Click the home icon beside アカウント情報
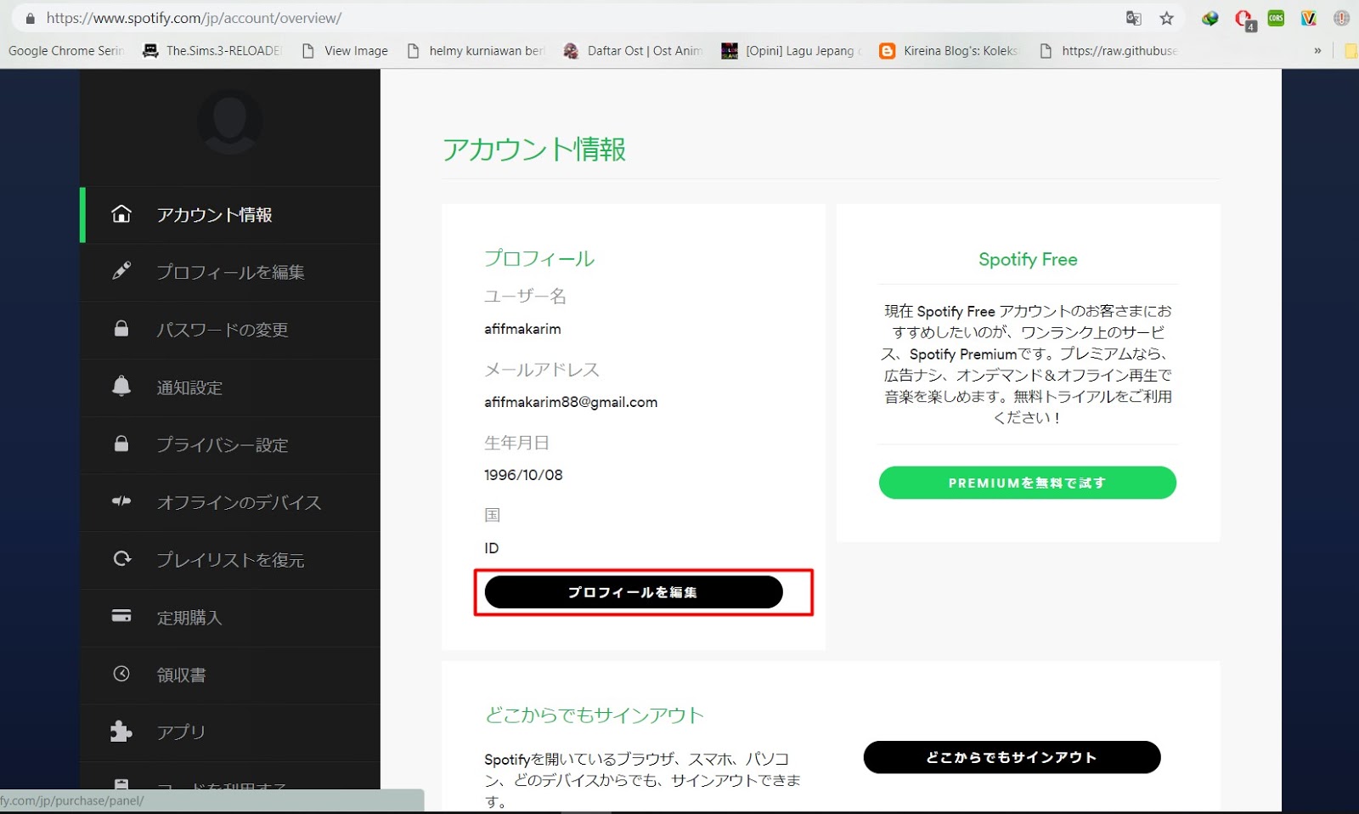Screen dimensions: 1359x814 [x=121, y=213]
